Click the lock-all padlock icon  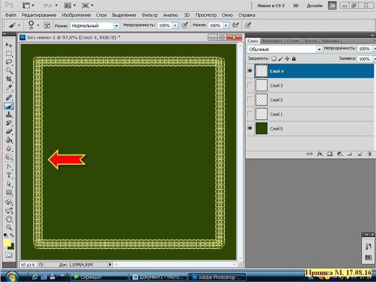coord(293,59)
